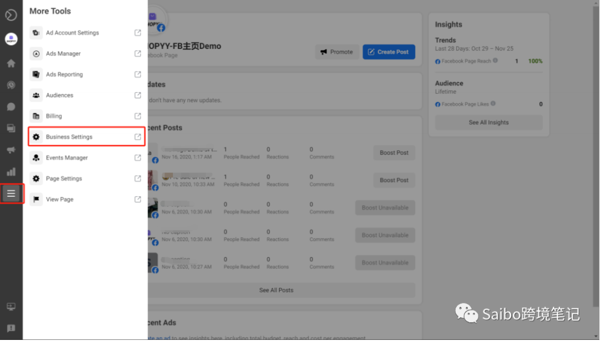Click Billing external link icon
The width and height of the screenshot is (600, 341).
click(x=138, y=116)
